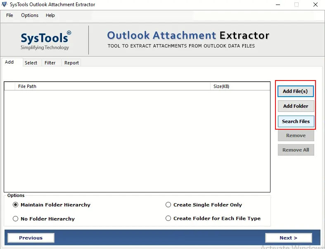325x249 pixels.
Task: Minimize the Outlook Attachment Extractor window
Action: coord(278,5)
